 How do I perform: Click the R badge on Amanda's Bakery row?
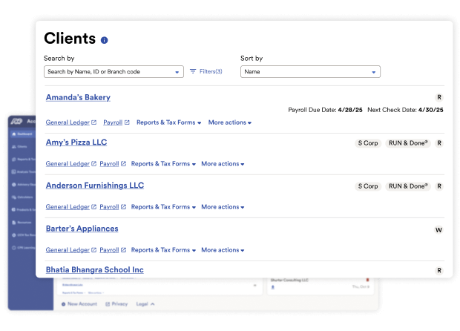coord(439,97)
